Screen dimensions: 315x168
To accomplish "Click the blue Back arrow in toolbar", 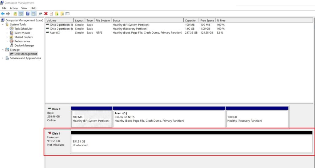I will (x=2, y=13).
